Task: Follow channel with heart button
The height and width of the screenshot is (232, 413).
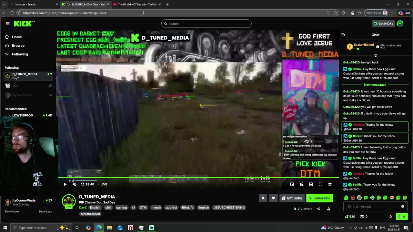Action: tap(273, 198)
